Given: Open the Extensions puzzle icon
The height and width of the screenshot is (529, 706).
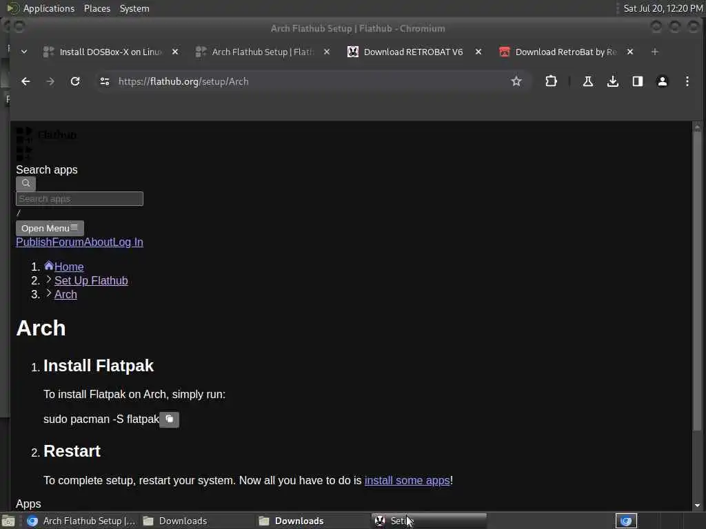Looking at the screenshot, I should click(551, 81).
